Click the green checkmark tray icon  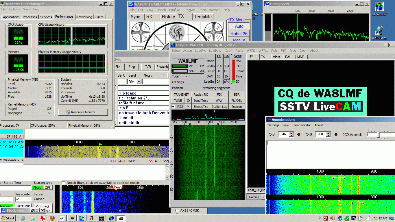click(346, 218)
